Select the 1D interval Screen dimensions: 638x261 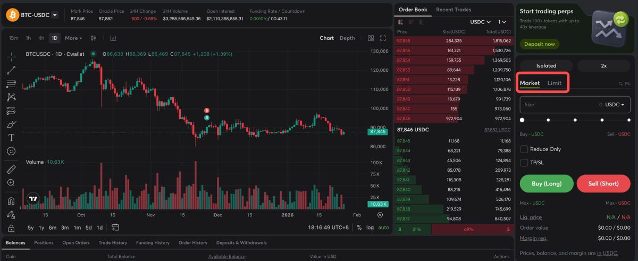(x=55, y=38)
